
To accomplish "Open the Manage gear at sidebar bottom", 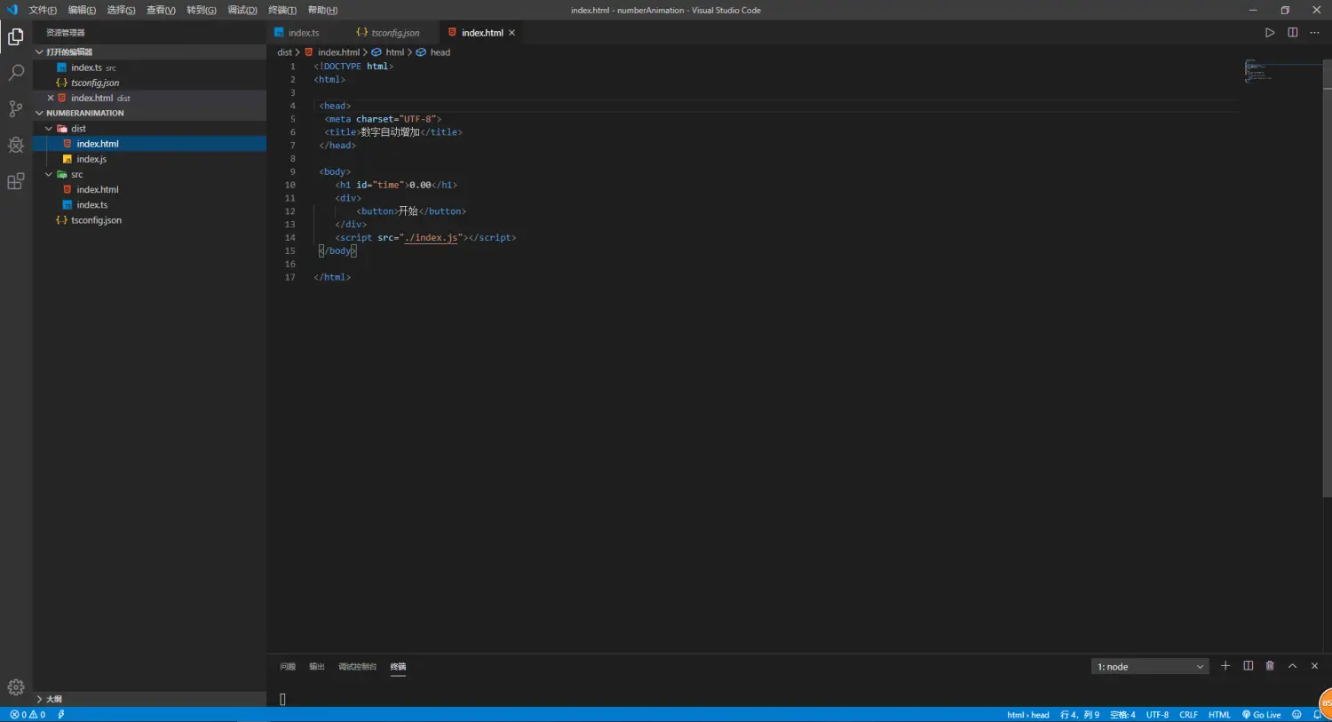I will pyautogui.click(x=15, y=686).
